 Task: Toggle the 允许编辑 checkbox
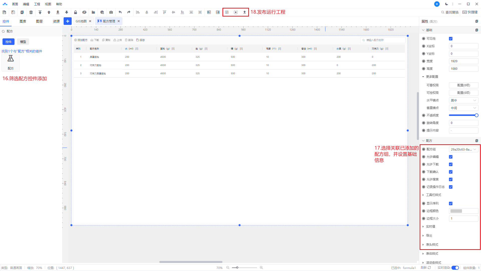click(x=451, y=157)
